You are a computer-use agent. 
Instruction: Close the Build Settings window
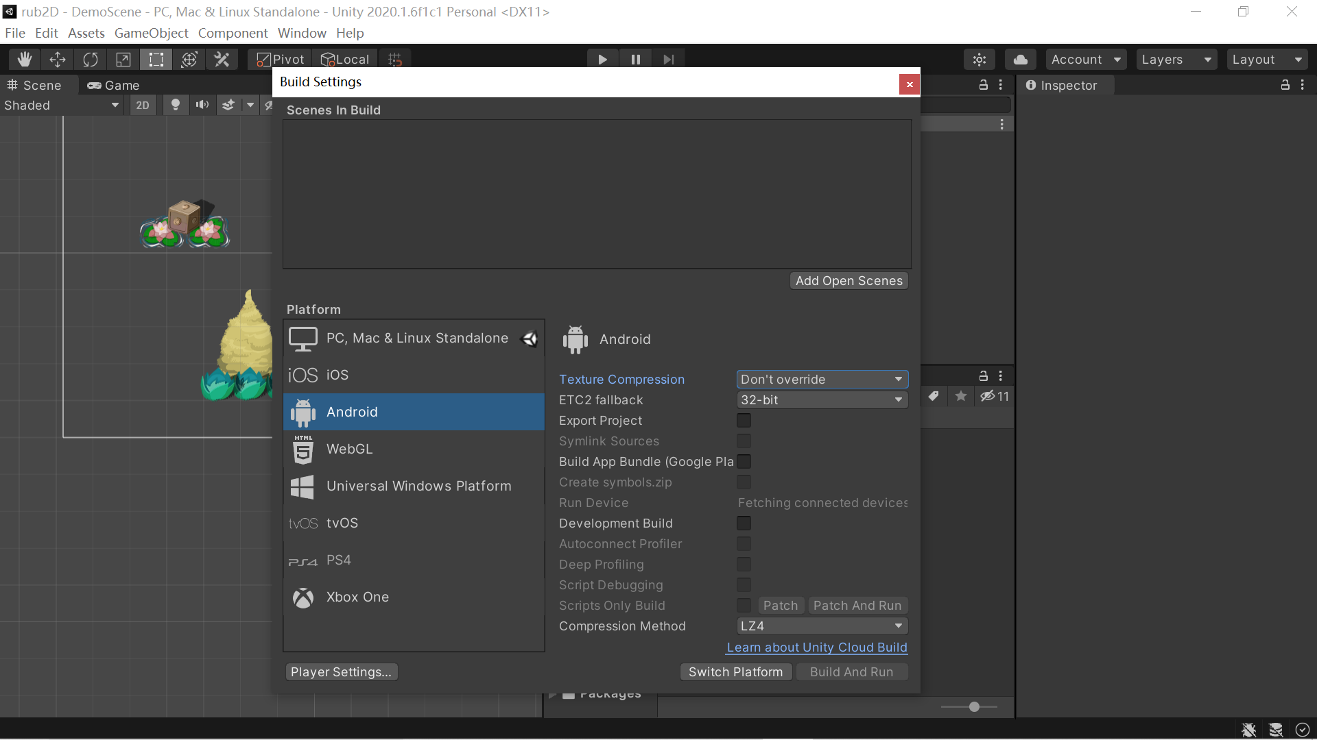910,84
